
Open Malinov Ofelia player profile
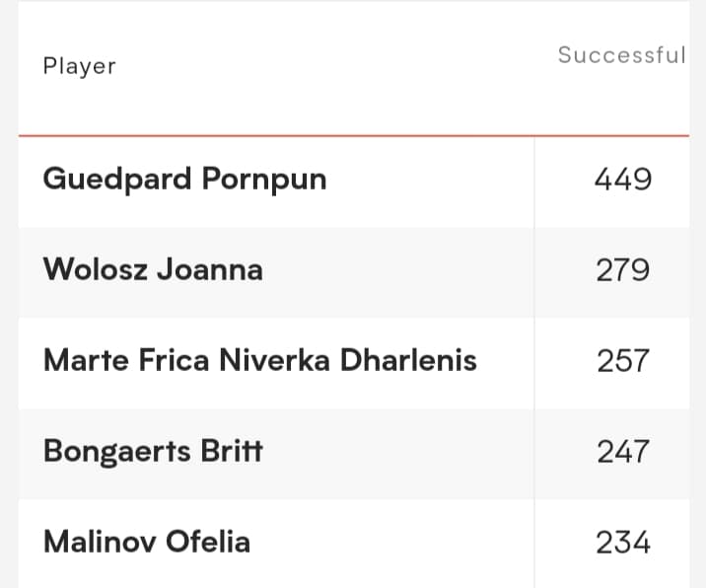click(147, 542)
